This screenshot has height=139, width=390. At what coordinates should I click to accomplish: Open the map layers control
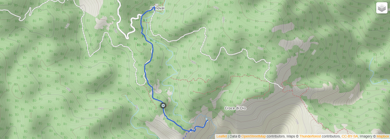[x=382, y=8]
